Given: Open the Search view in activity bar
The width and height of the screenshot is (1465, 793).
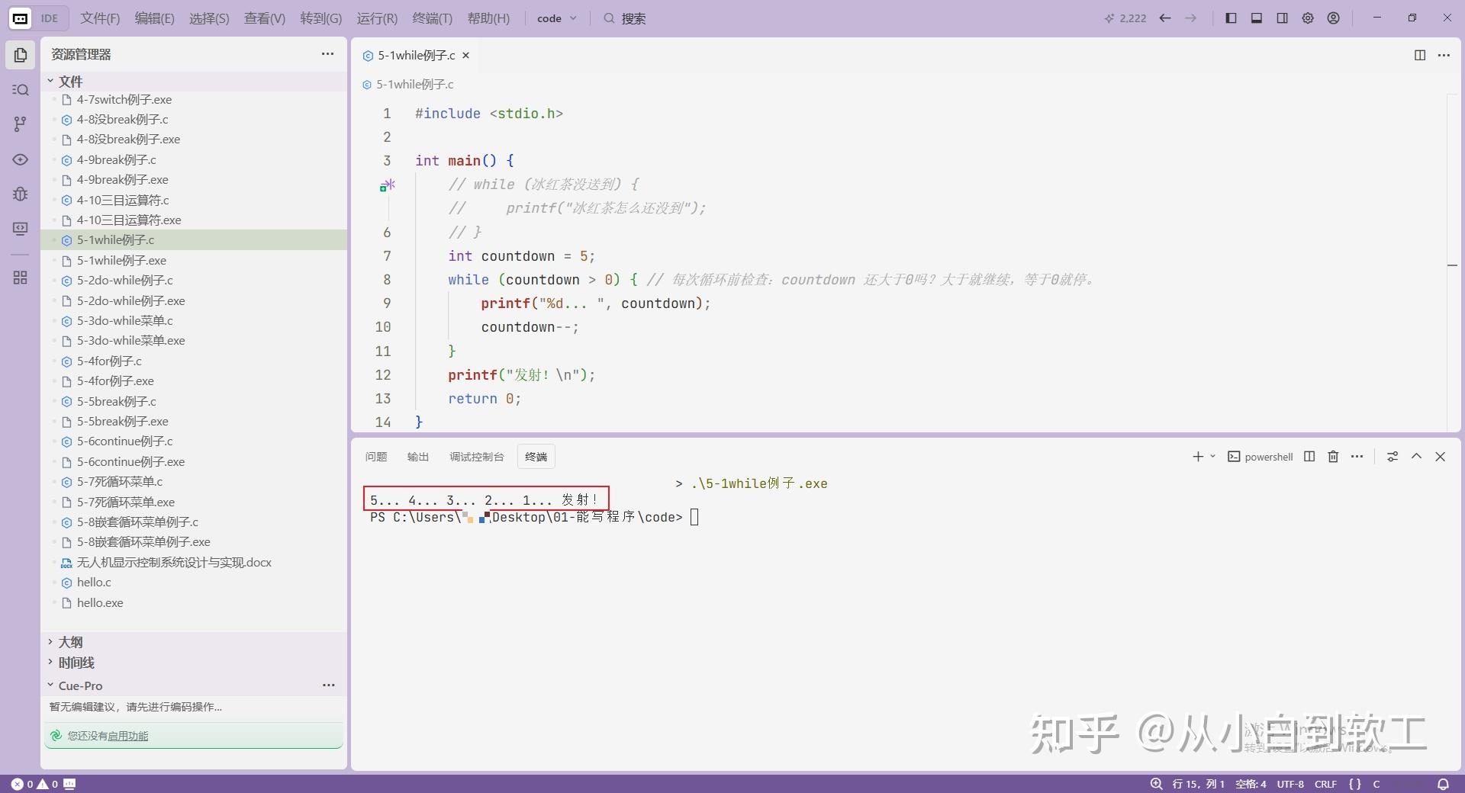Looking at the screenshot, I should click(21, 90).
